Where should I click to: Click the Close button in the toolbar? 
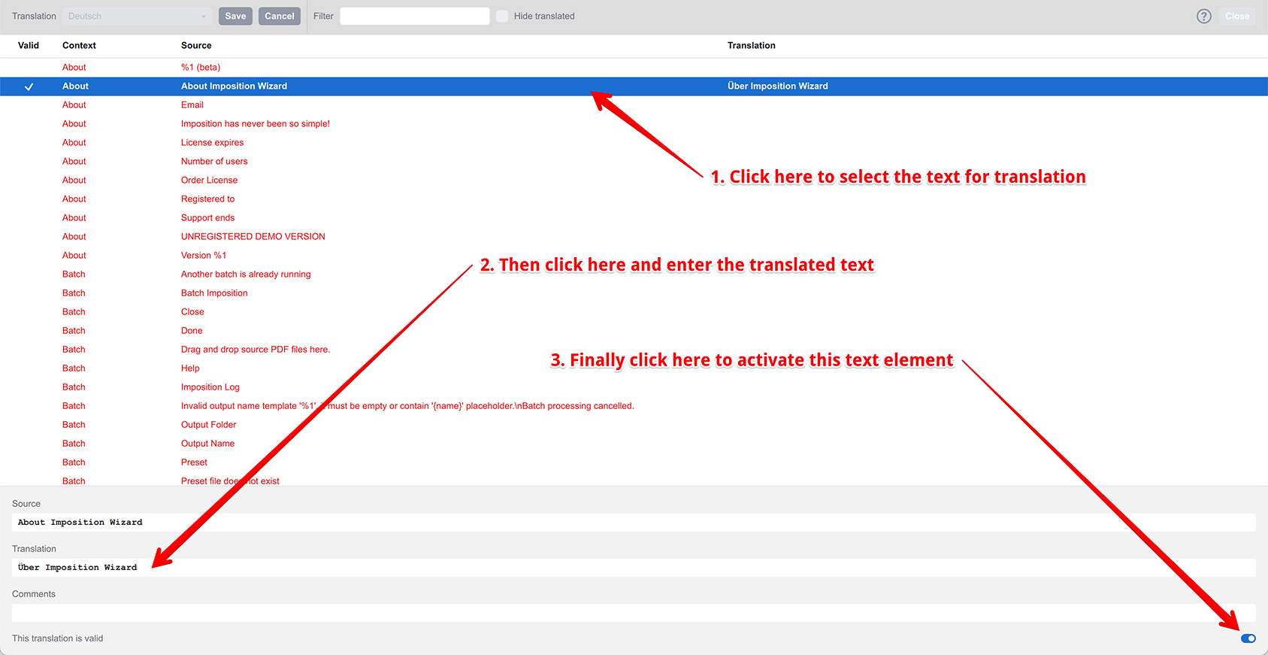point(1237,16)
